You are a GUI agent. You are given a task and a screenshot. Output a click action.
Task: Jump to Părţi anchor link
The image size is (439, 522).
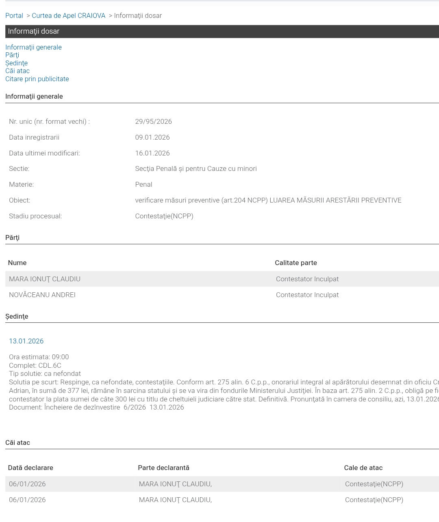(12, 55)
